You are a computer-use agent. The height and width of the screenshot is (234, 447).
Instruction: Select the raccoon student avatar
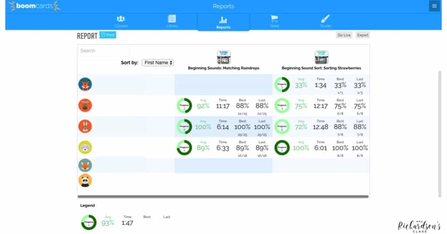click(85, 147)
